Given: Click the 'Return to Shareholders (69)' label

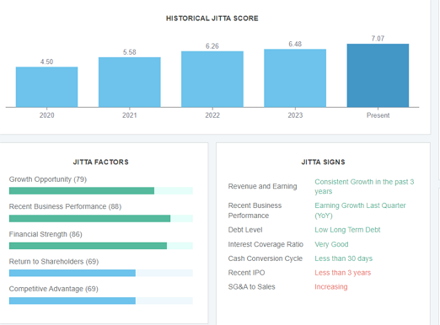Looking at the screenshot, I should point(54,262).
